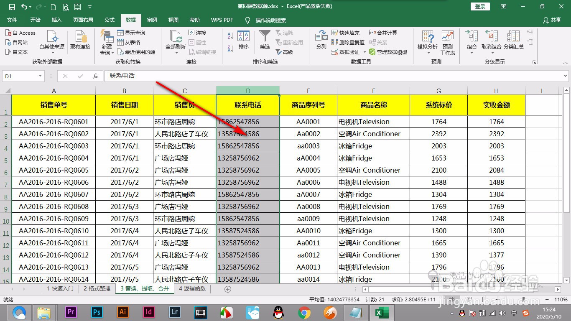Expand the Name Box dropdown
The height and width of the screenshot is (321, 571).
tap(41, 76)
